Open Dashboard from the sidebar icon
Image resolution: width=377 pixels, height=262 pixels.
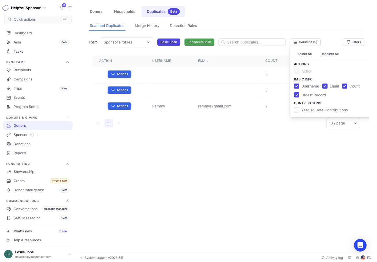click(x=9, y=33)
